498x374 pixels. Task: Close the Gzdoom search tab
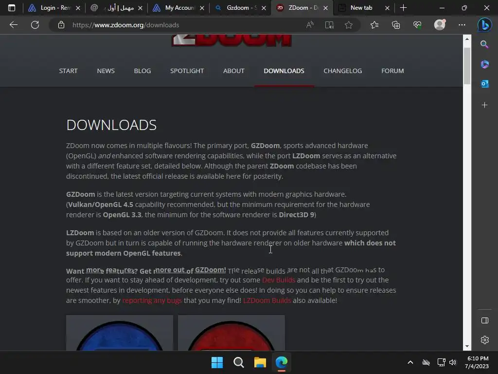264,8
